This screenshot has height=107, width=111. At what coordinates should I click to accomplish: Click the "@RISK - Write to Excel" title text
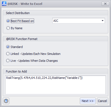click(25, 4)
